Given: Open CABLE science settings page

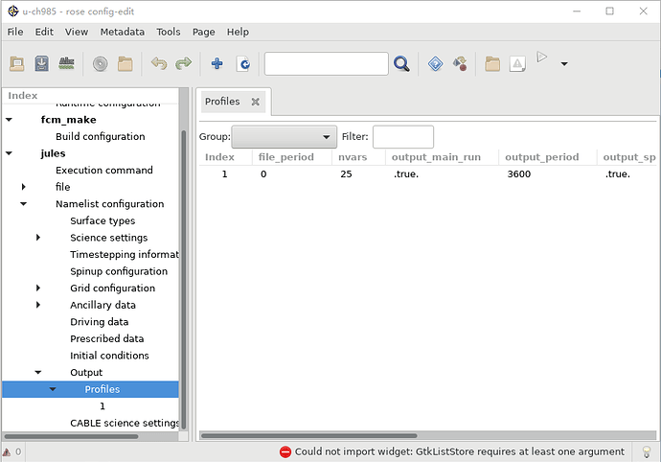Looking at the screenshot, I should [x=125, y=424].
